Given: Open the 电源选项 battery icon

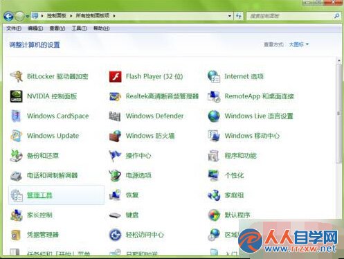Looking at the screenshot, I should (115, 175).
